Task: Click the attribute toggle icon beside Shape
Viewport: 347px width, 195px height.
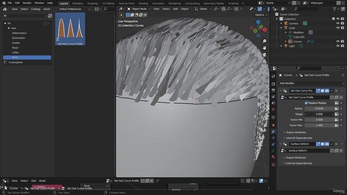Action: click(x=336, y=114)
